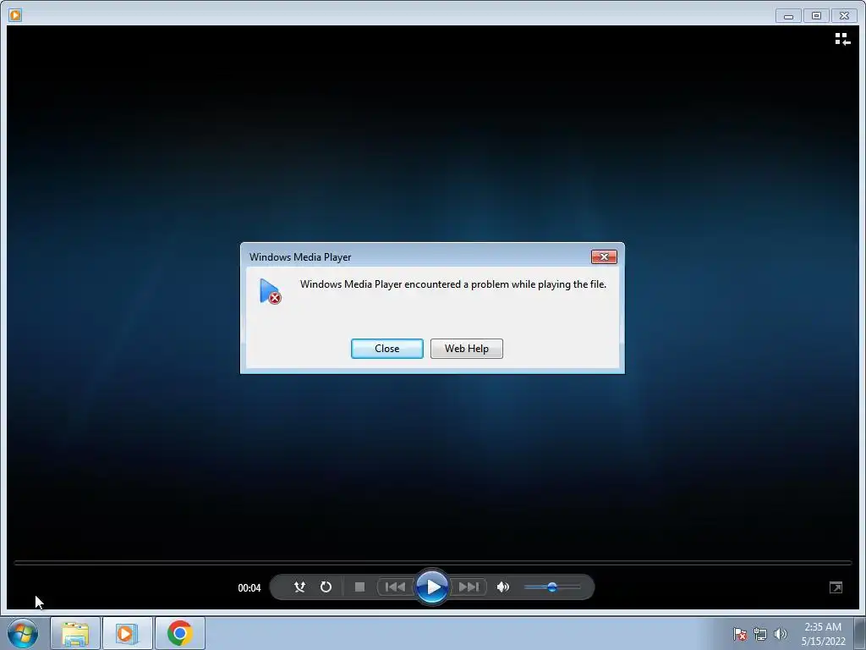Go to the previous track
This screenshot has width=866, height=650.
click(395, 587)
